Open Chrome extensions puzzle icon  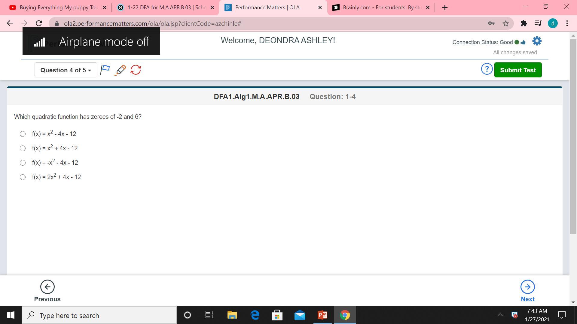point(524,23)
